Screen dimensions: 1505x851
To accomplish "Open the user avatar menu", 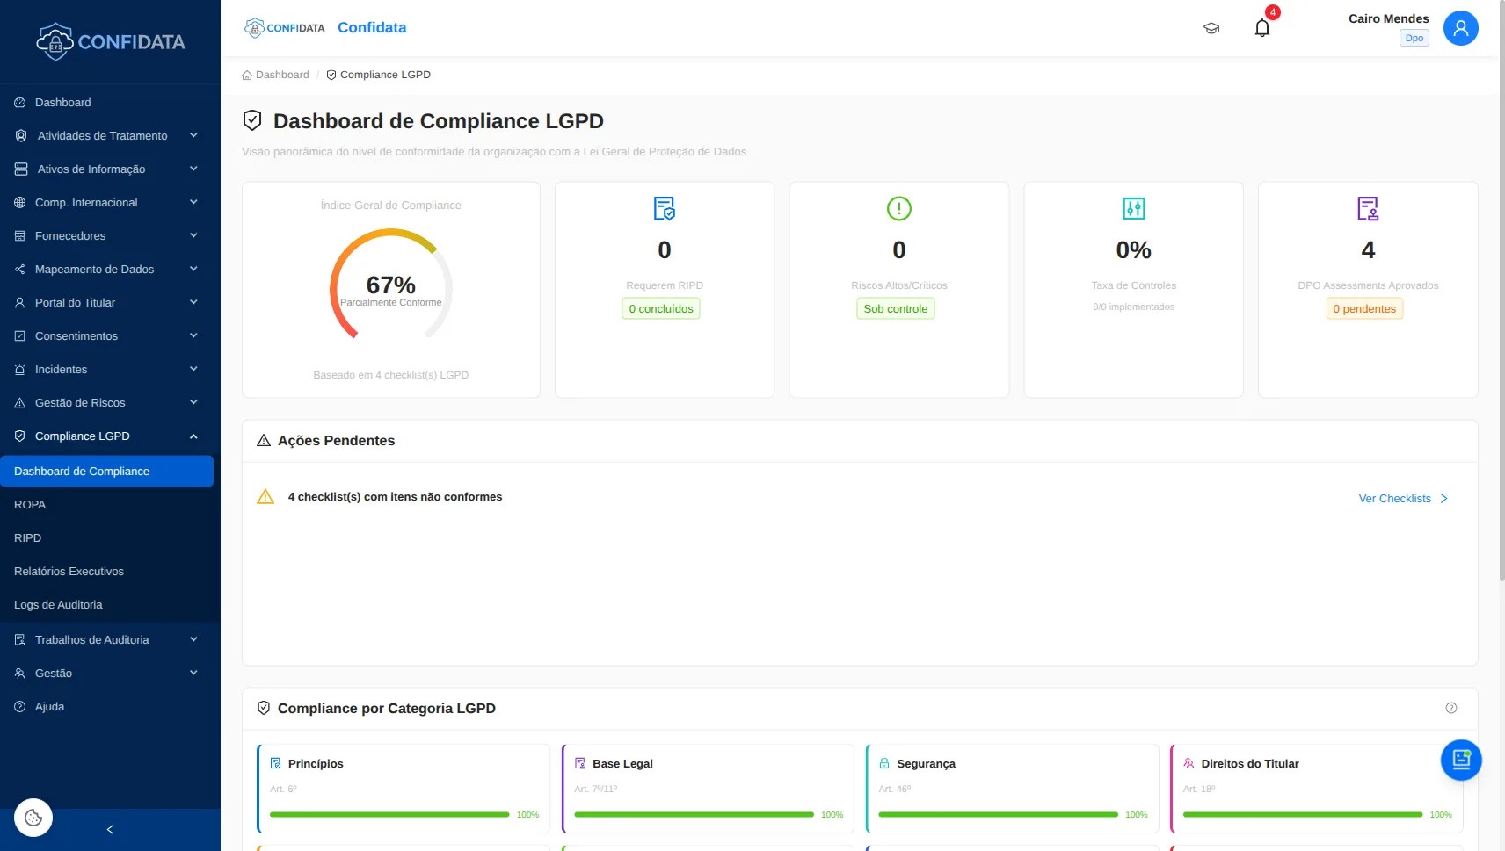I will coord(1460,28).
